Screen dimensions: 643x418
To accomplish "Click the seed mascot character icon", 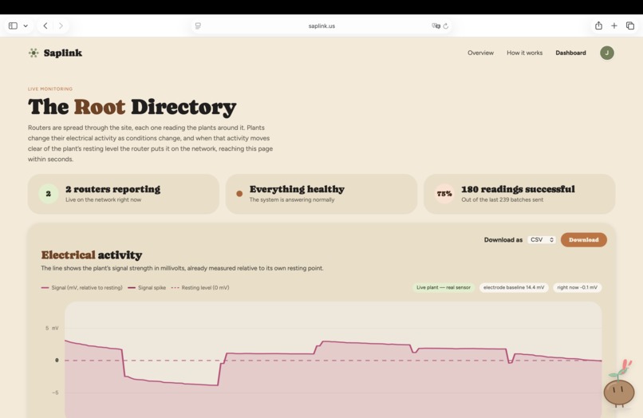I will click(619, 385).
